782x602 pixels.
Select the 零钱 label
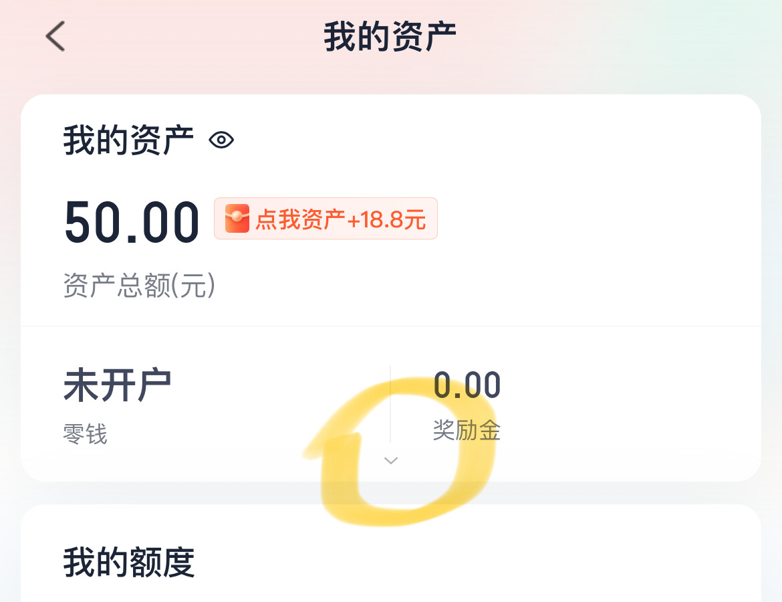85,435
